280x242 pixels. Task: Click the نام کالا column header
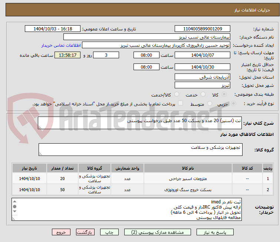[x=188, y=168]
